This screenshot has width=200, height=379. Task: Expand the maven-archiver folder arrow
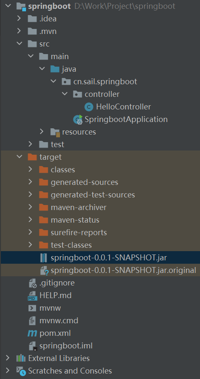tap(31, 207)
